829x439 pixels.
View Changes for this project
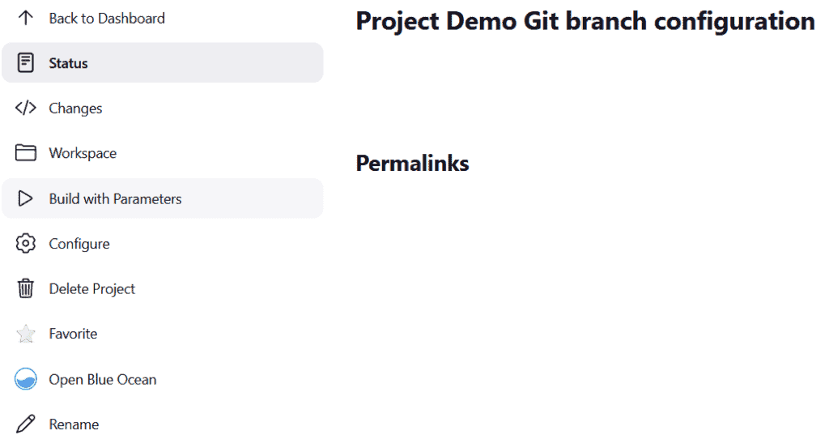point(75,109)
